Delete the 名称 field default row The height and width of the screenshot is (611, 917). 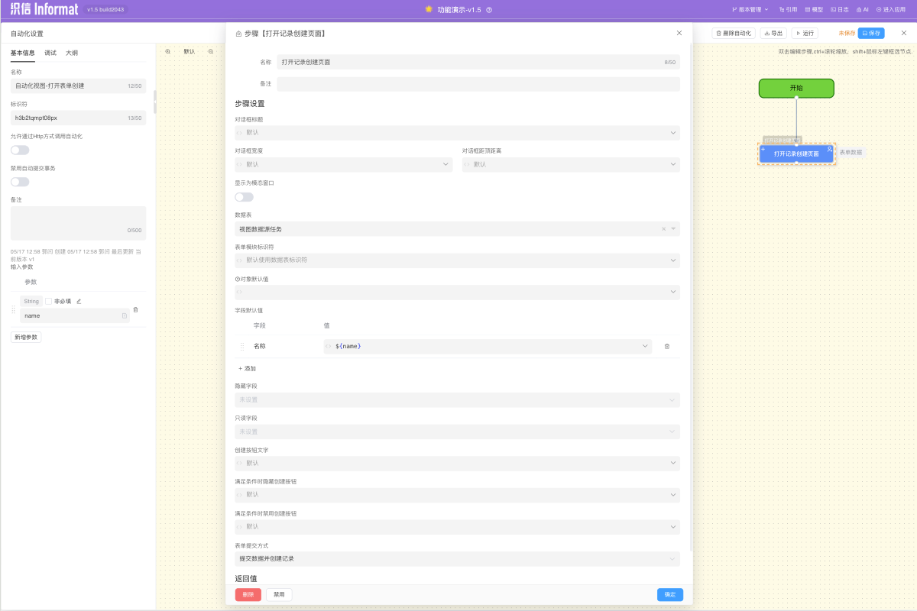pyautogui.click(x=666, y=347)
